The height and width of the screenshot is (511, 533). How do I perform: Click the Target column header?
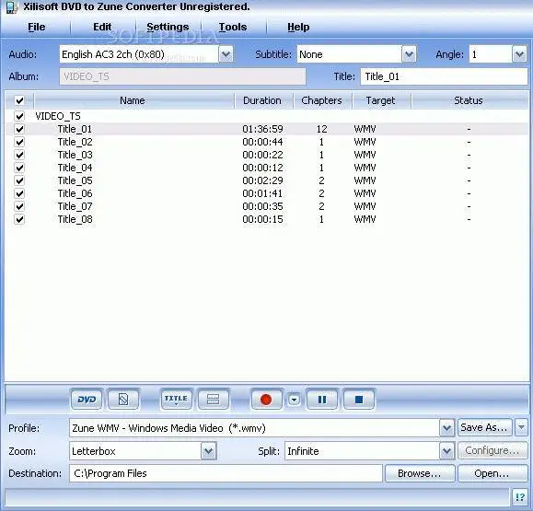coord(381,100)
